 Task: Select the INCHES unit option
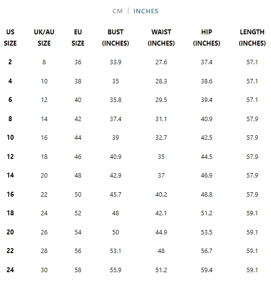(146, 11)
